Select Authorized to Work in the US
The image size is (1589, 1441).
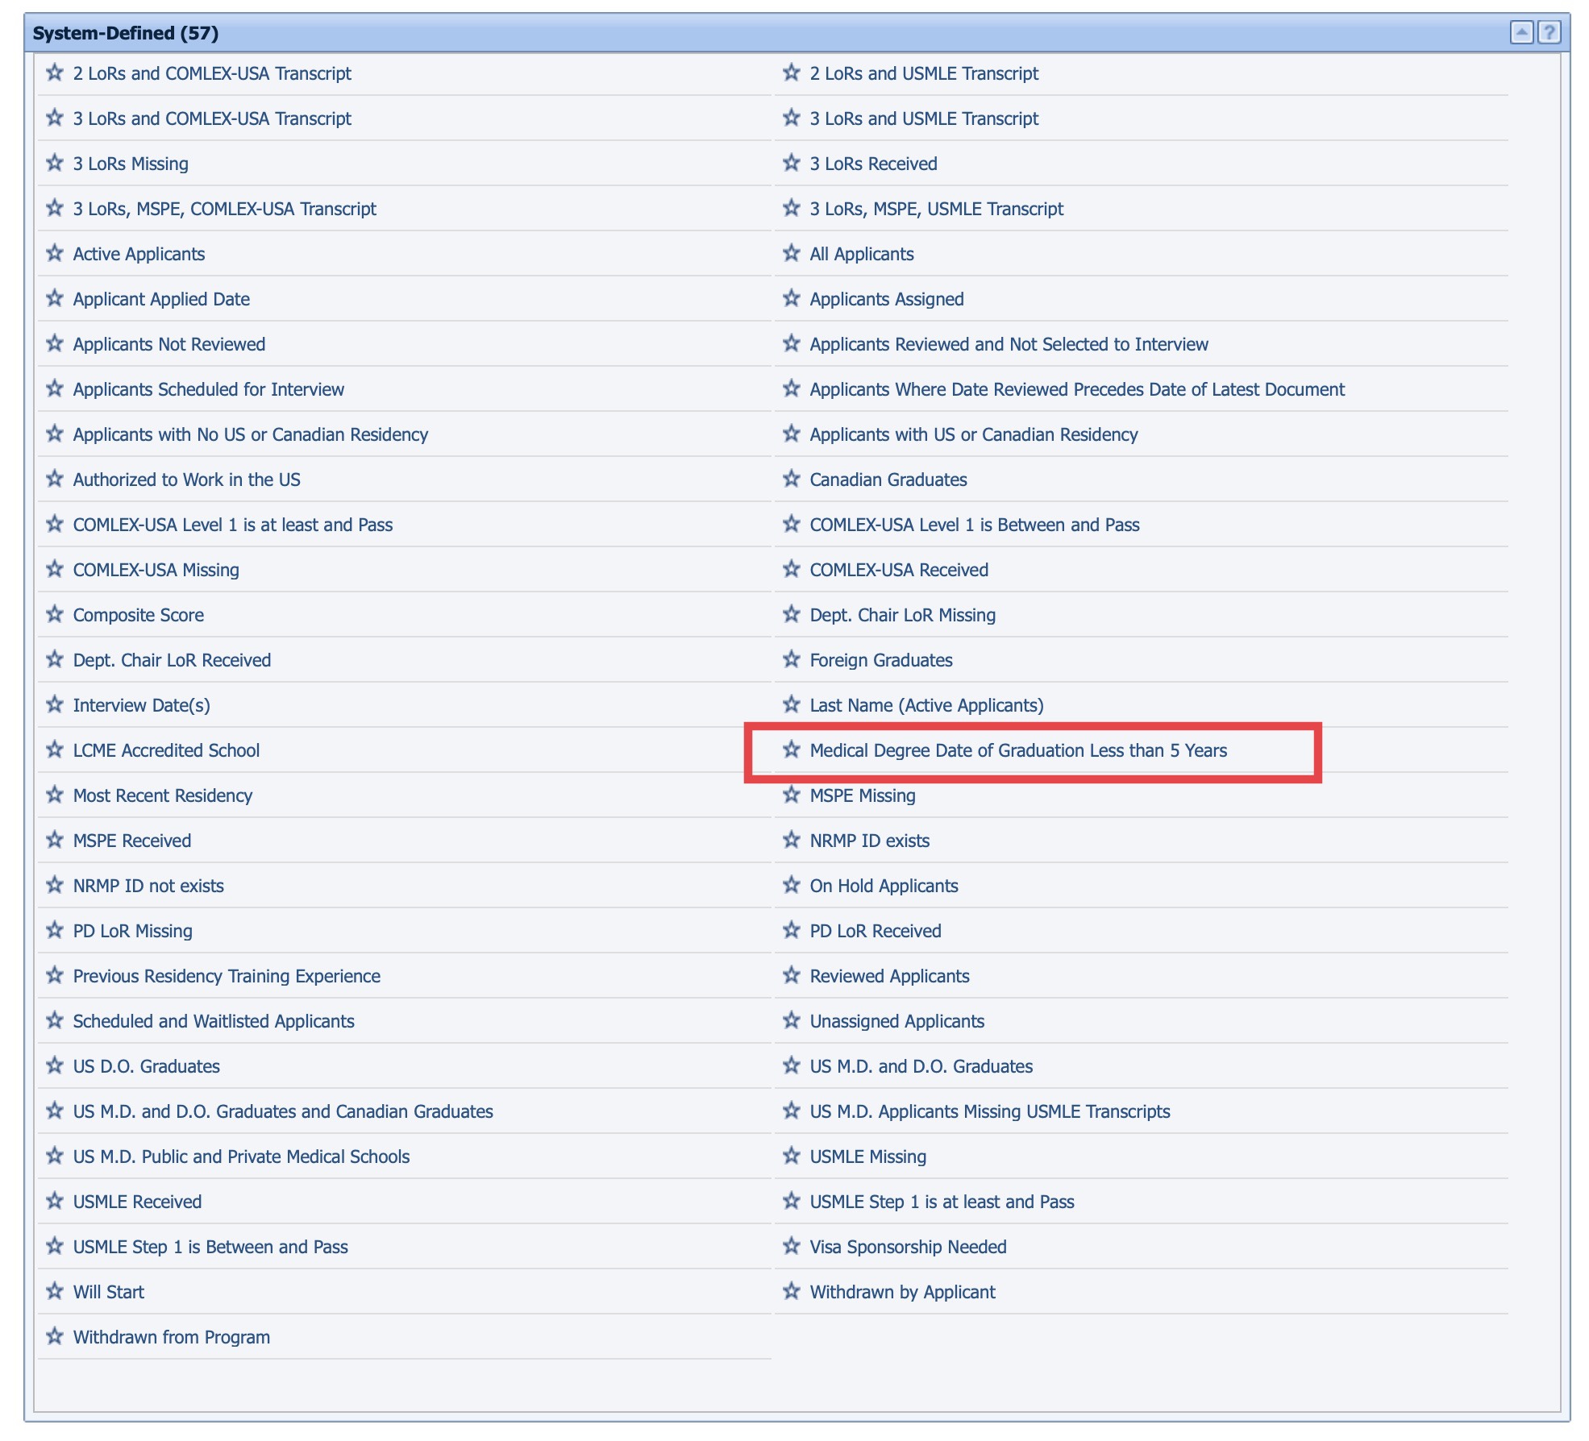pos(186,480)
